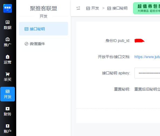Open the 采买 shopping cart icon

(8, 74)
